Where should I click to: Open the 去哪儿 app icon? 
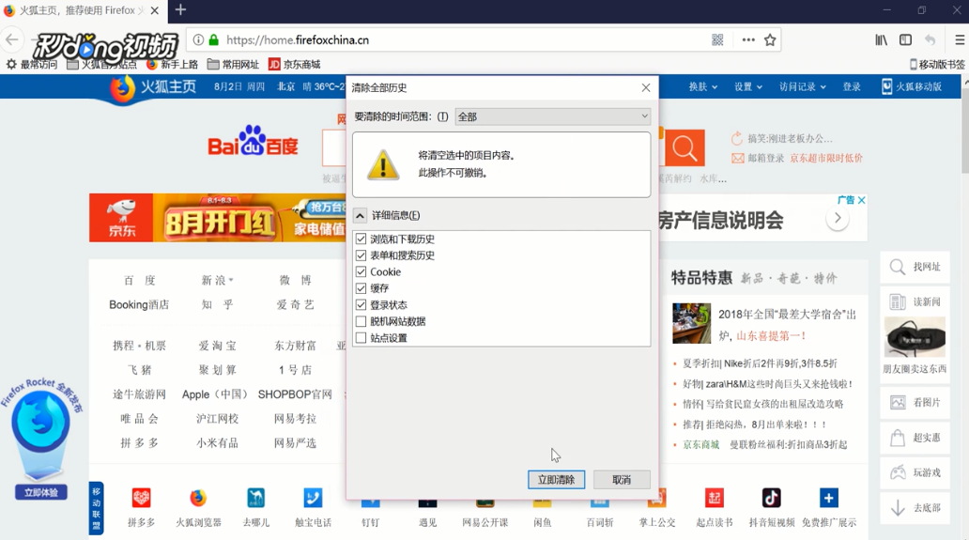[255, 498]
